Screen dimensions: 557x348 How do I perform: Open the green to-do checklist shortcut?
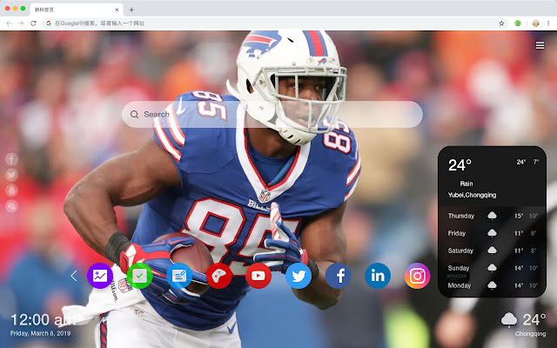click(139, 276)
